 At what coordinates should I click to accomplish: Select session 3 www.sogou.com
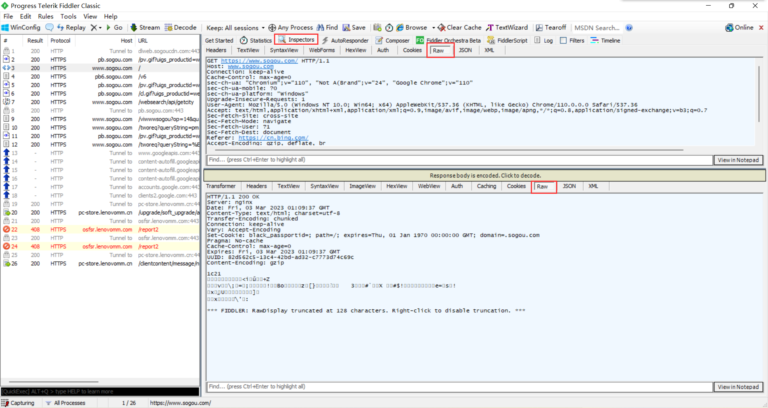click(100, 68)
